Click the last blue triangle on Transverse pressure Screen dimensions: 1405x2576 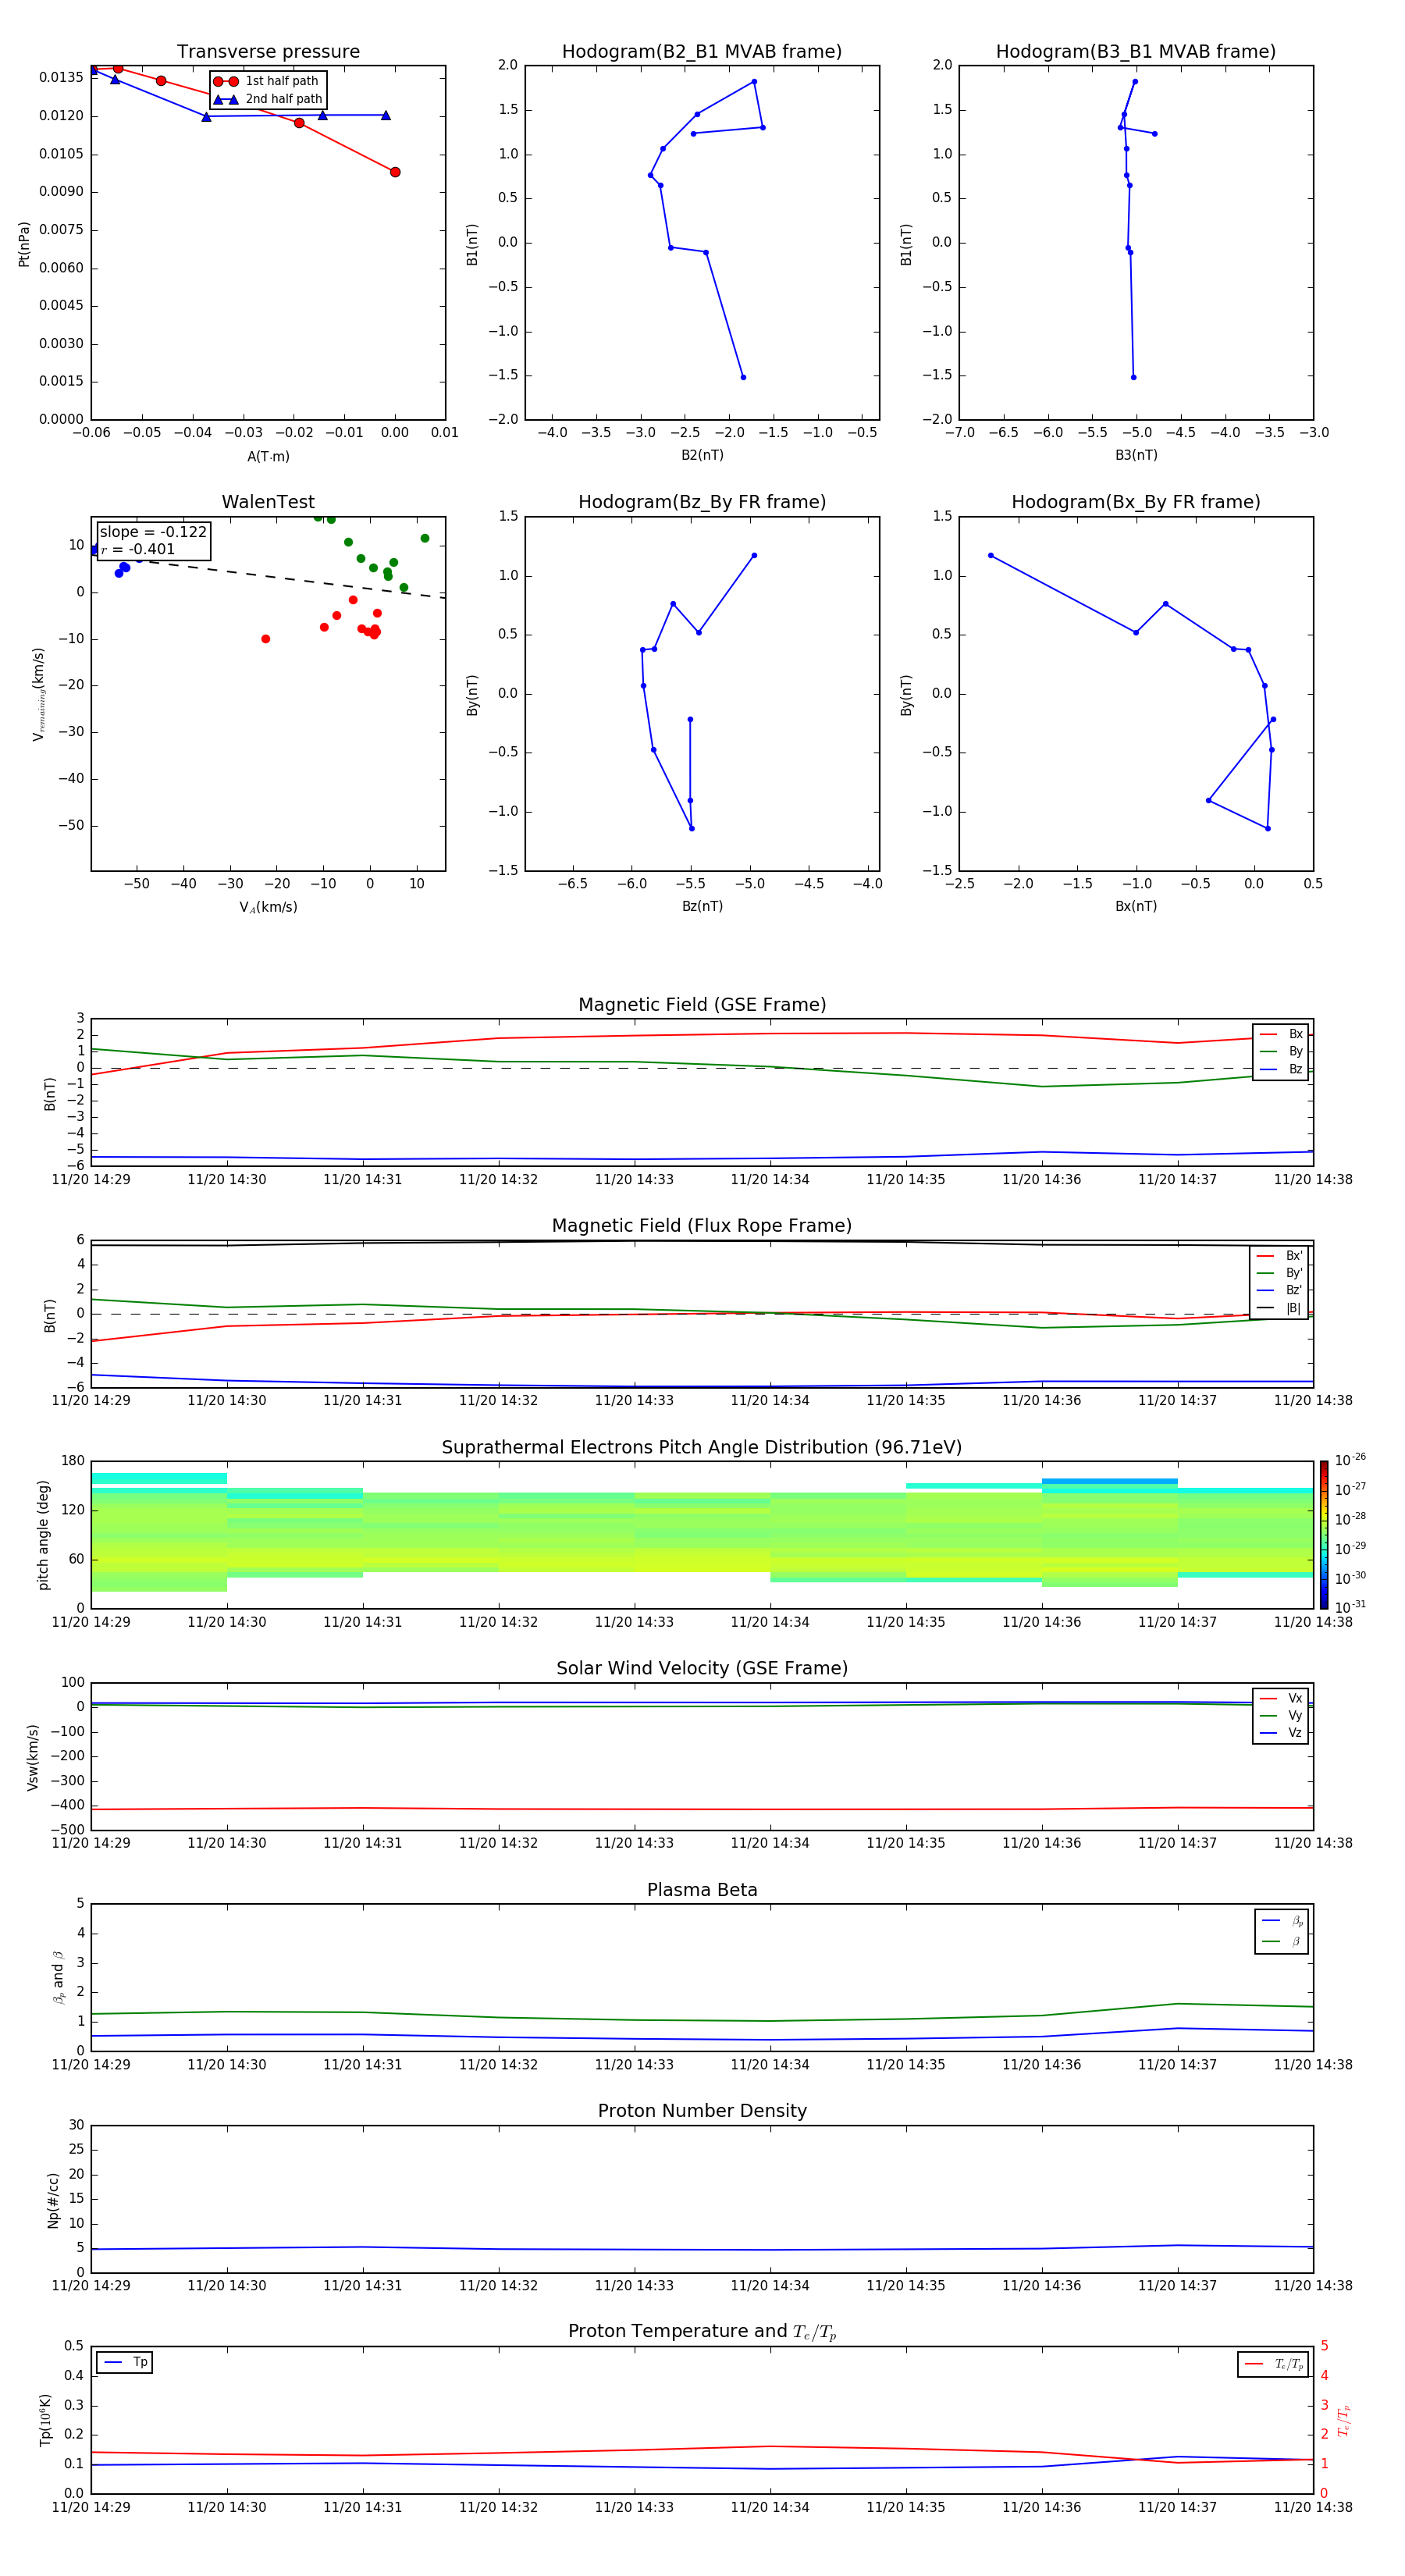pyautogui.click(x=386, y=115)
